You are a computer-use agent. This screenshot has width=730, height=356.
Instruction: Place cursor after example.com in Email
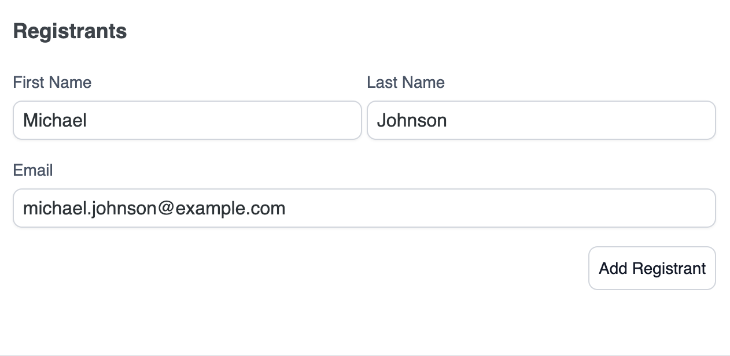click(287, 208)
